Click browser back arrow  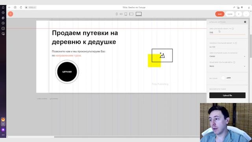click(x=9, y=7)
